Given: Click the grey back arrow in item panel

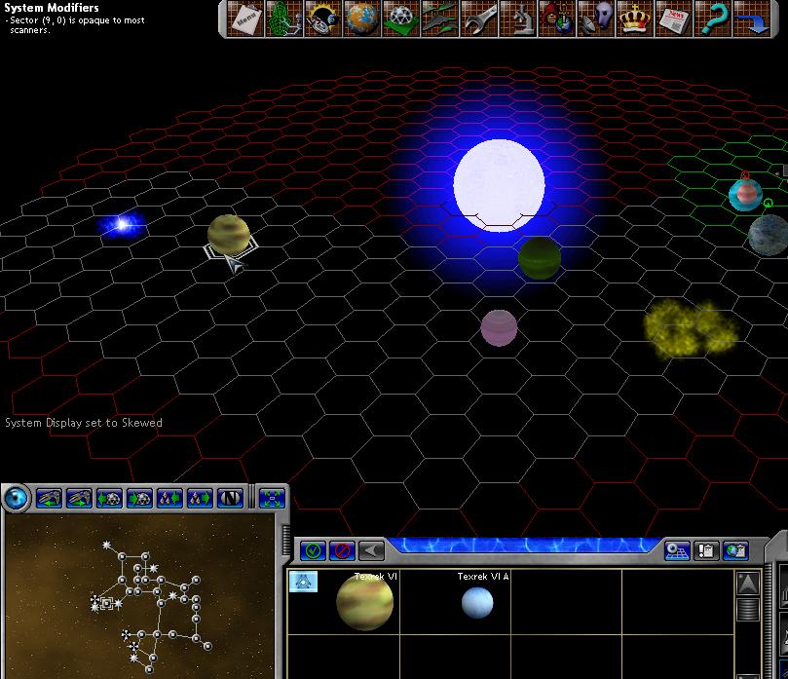Looking at the screenshot, I should (372, 550).
